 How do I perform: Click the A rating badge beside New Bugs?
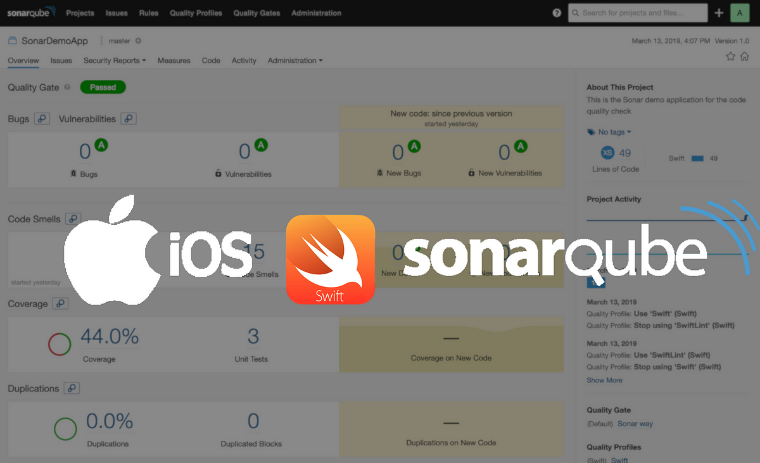coord(414,146)
